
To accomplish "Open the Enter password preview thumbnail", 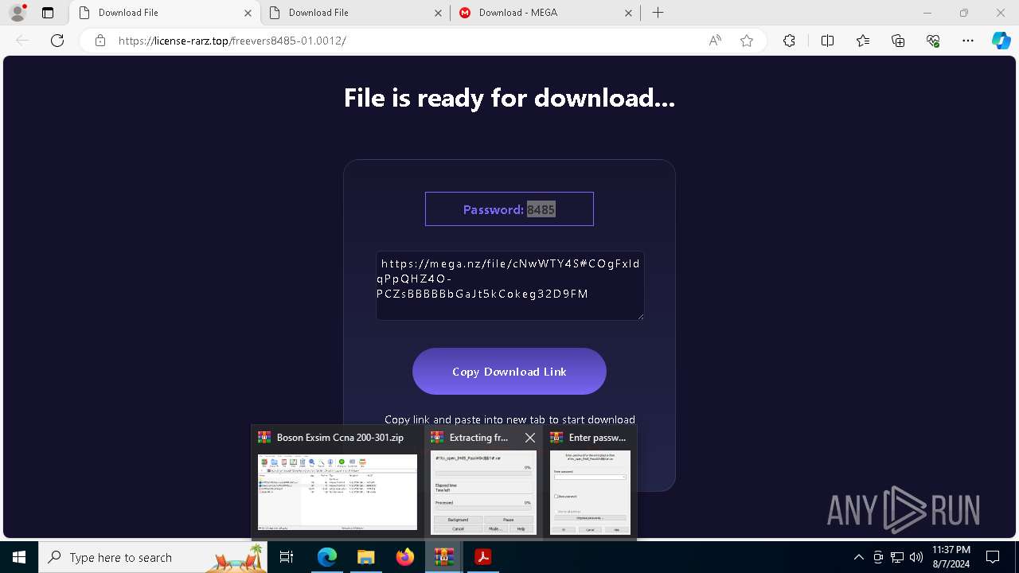I will pos(590,493).
